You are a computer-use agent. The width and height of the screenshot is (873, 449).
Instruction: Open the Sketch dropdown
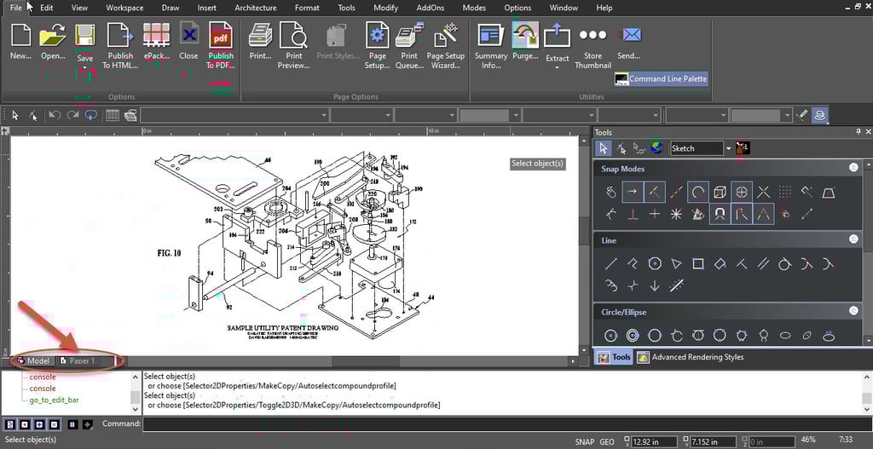pos(728,148)
